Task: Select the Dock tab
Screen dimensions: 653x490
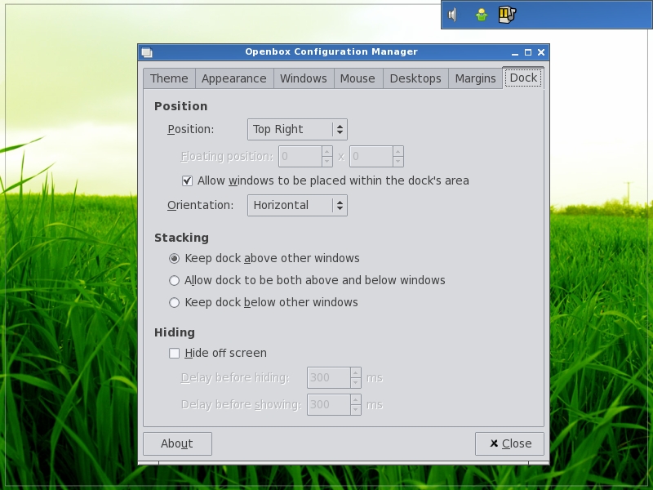Action: (x=523, y=78)
